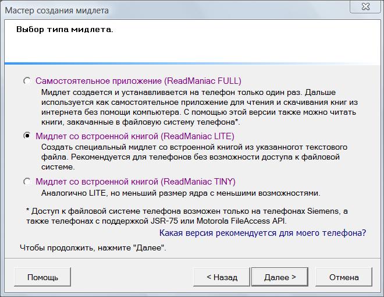The width and height of the screenshot is (384, 297).
Task: Select the ReadManiac FULL radio button
Action: tap(27, 81)
